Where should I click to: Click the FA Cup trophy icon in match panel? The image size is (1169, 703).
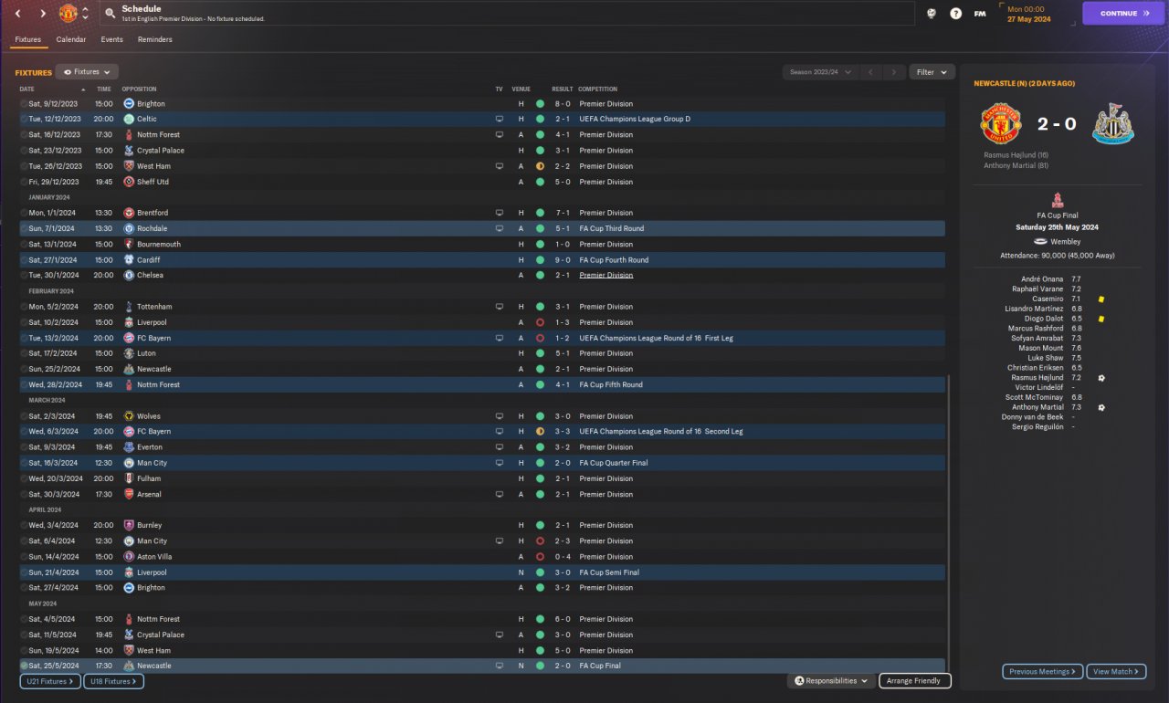[1057, 201]
